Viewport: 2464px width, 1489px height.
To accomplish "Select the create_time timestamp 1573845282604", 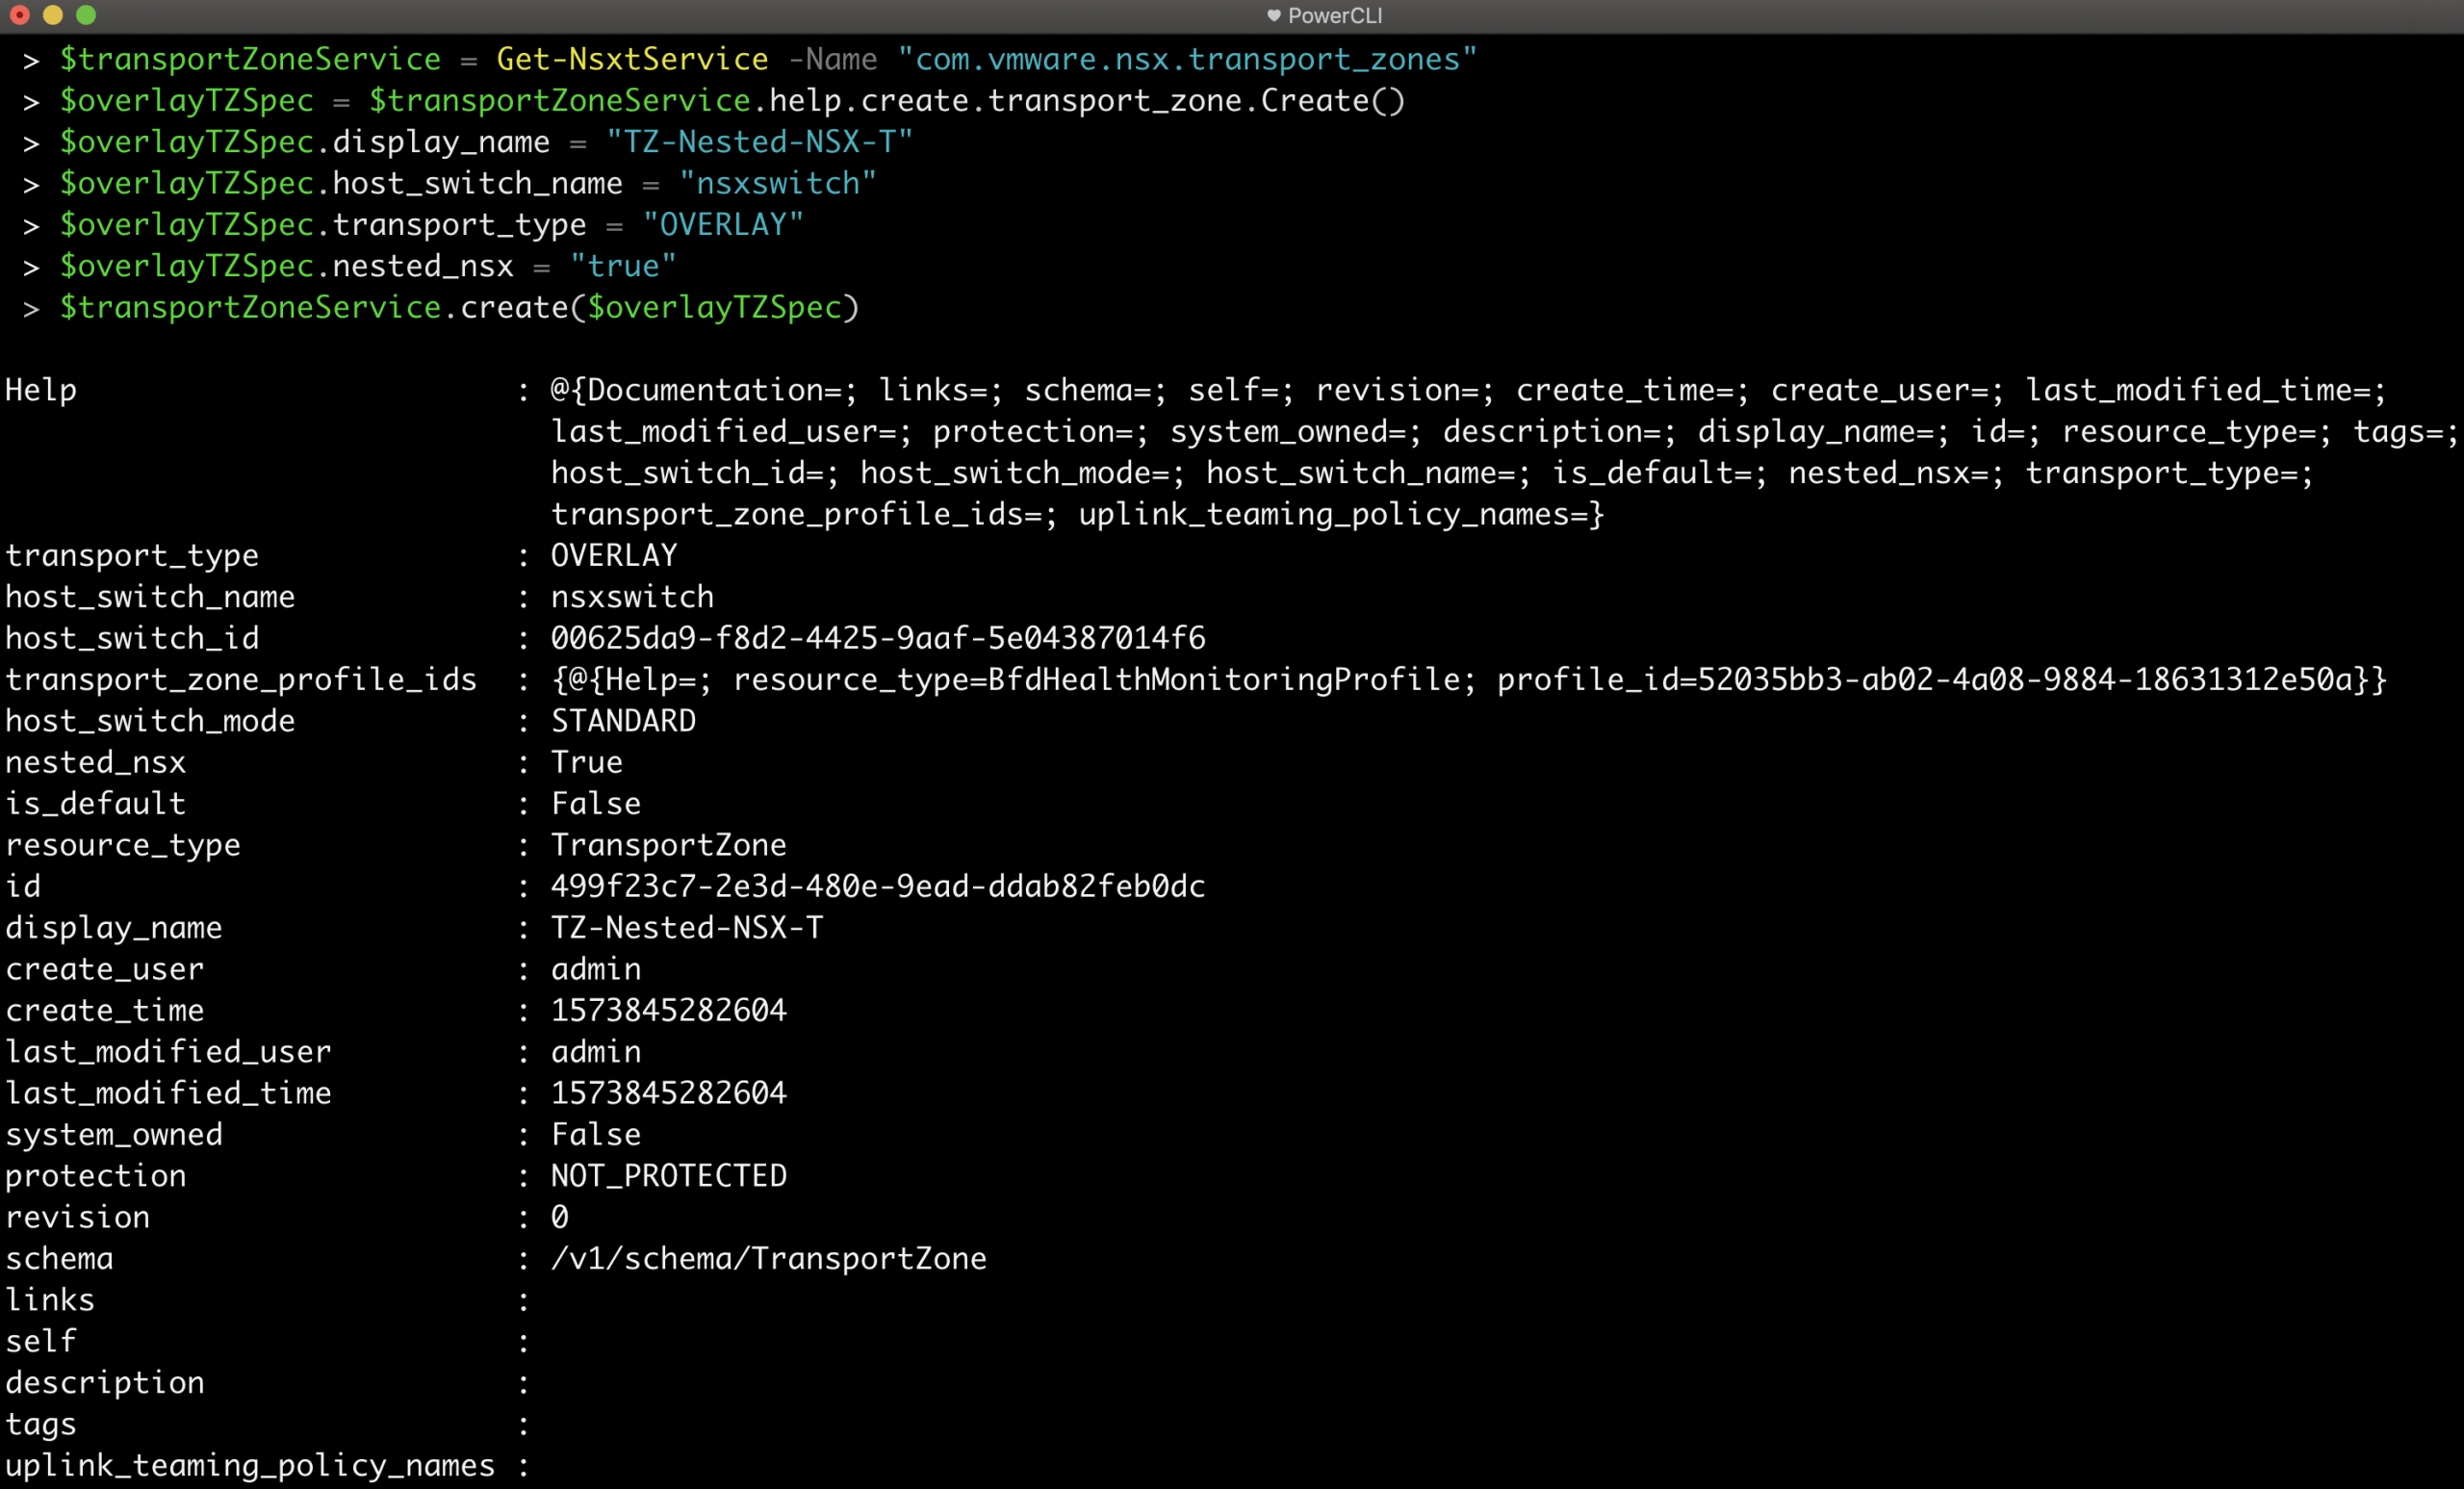I will point(668,1010).
